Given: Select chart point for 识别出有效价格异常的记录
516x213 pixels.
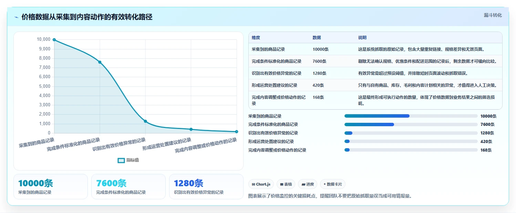Looking at the screenshot, I should point(145,121).
